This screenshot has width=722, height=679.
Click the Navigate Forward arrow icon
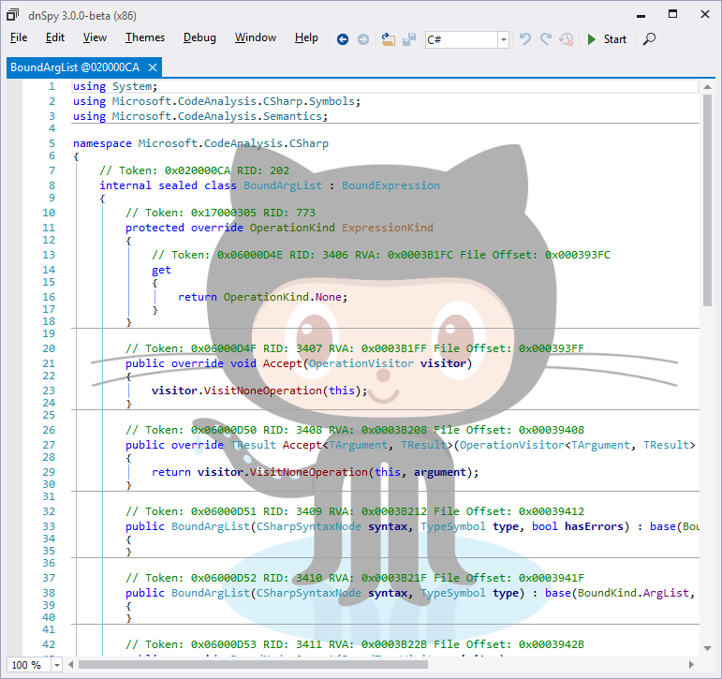click(x=363, y=39)
